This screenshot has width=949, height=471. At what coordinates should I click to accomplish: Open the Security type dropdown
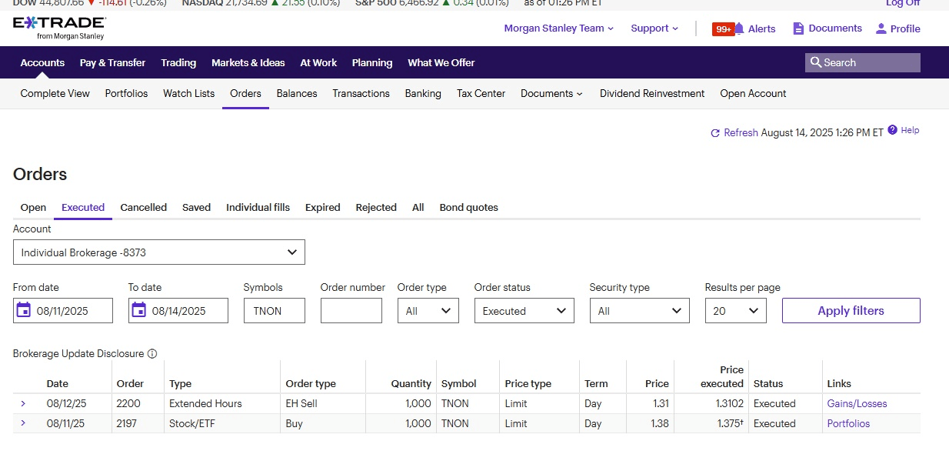[639, 311]
